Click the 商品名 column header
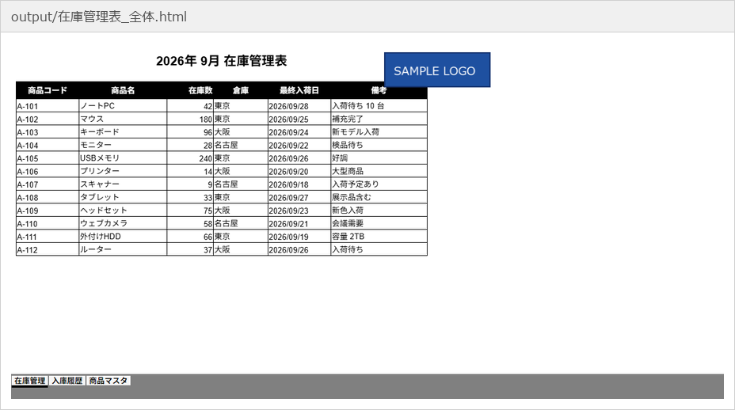Image resolution: width=735 pixels, height=410 pixels. click(123, 90)
